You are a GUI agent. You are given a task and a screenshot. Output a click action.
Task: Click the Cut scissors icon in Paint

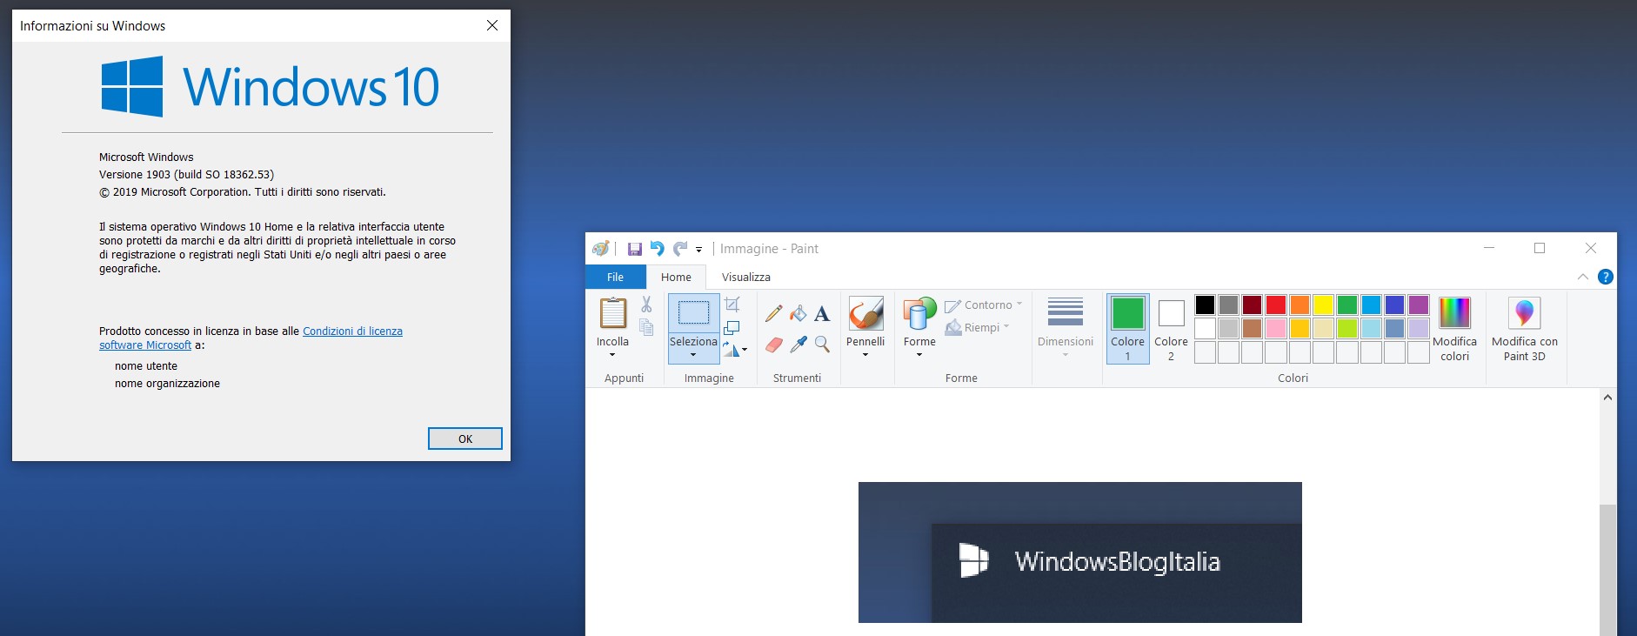click(x=646, y=304)
